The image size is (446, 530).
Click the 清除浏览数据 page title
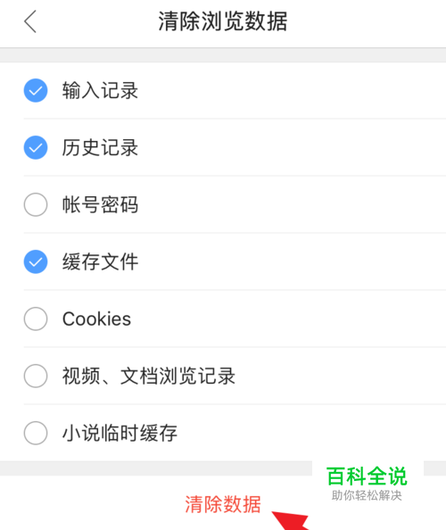click(223, 21)
